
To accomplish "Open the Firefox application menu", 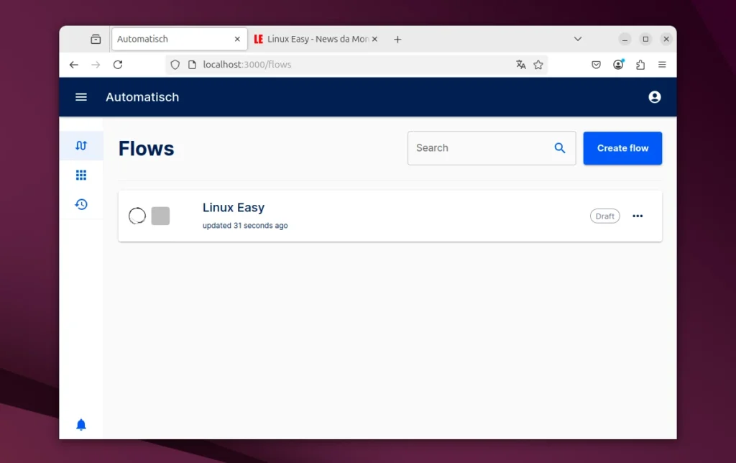I will coord(662,65).
